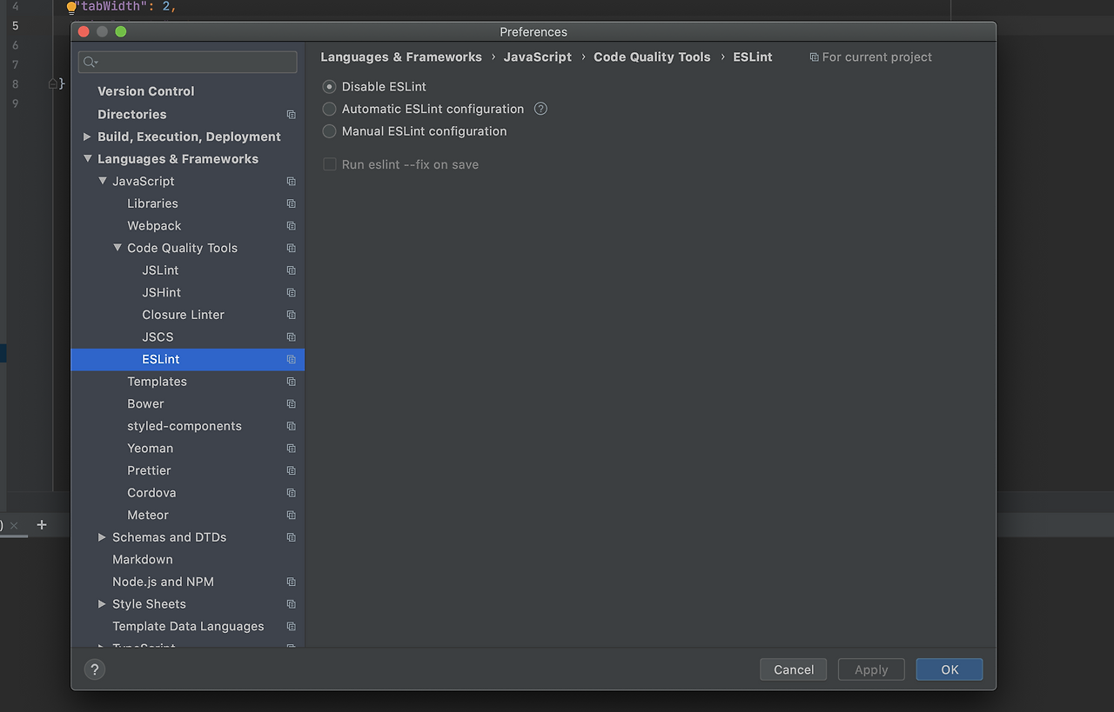Open the Prettier settings page
The height and width of the screenshot is (712, 1114).
click(x=149, y=470)
